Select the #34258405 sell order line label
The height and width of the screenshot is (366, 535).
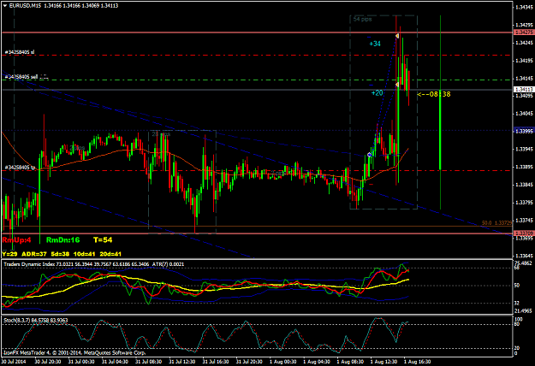(x=27, y=77)
